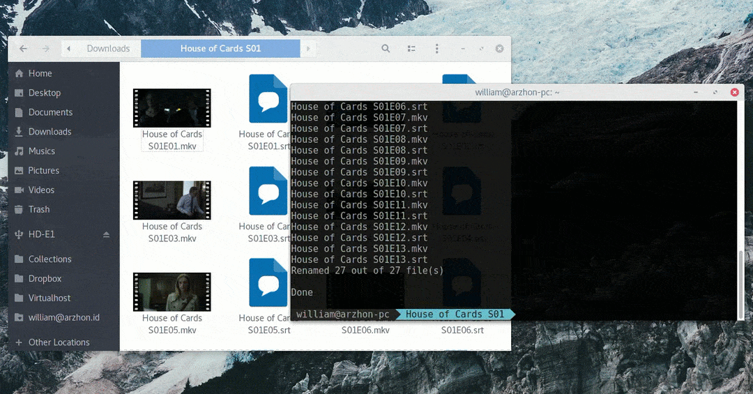Viewport: 753px width, 394px height.
Task: Open the Trash in the sidebar
Action: pos(63,209)
